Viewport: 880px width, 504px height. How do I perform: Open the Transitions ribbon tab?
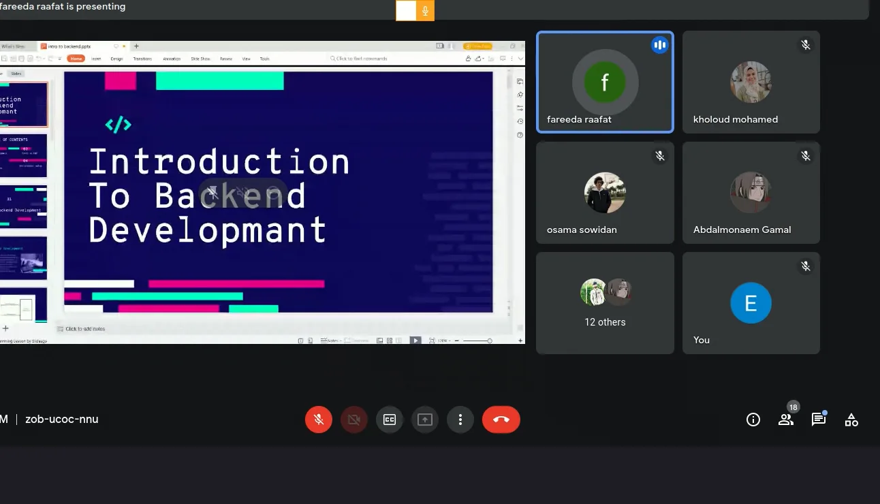tap(142, 59)
